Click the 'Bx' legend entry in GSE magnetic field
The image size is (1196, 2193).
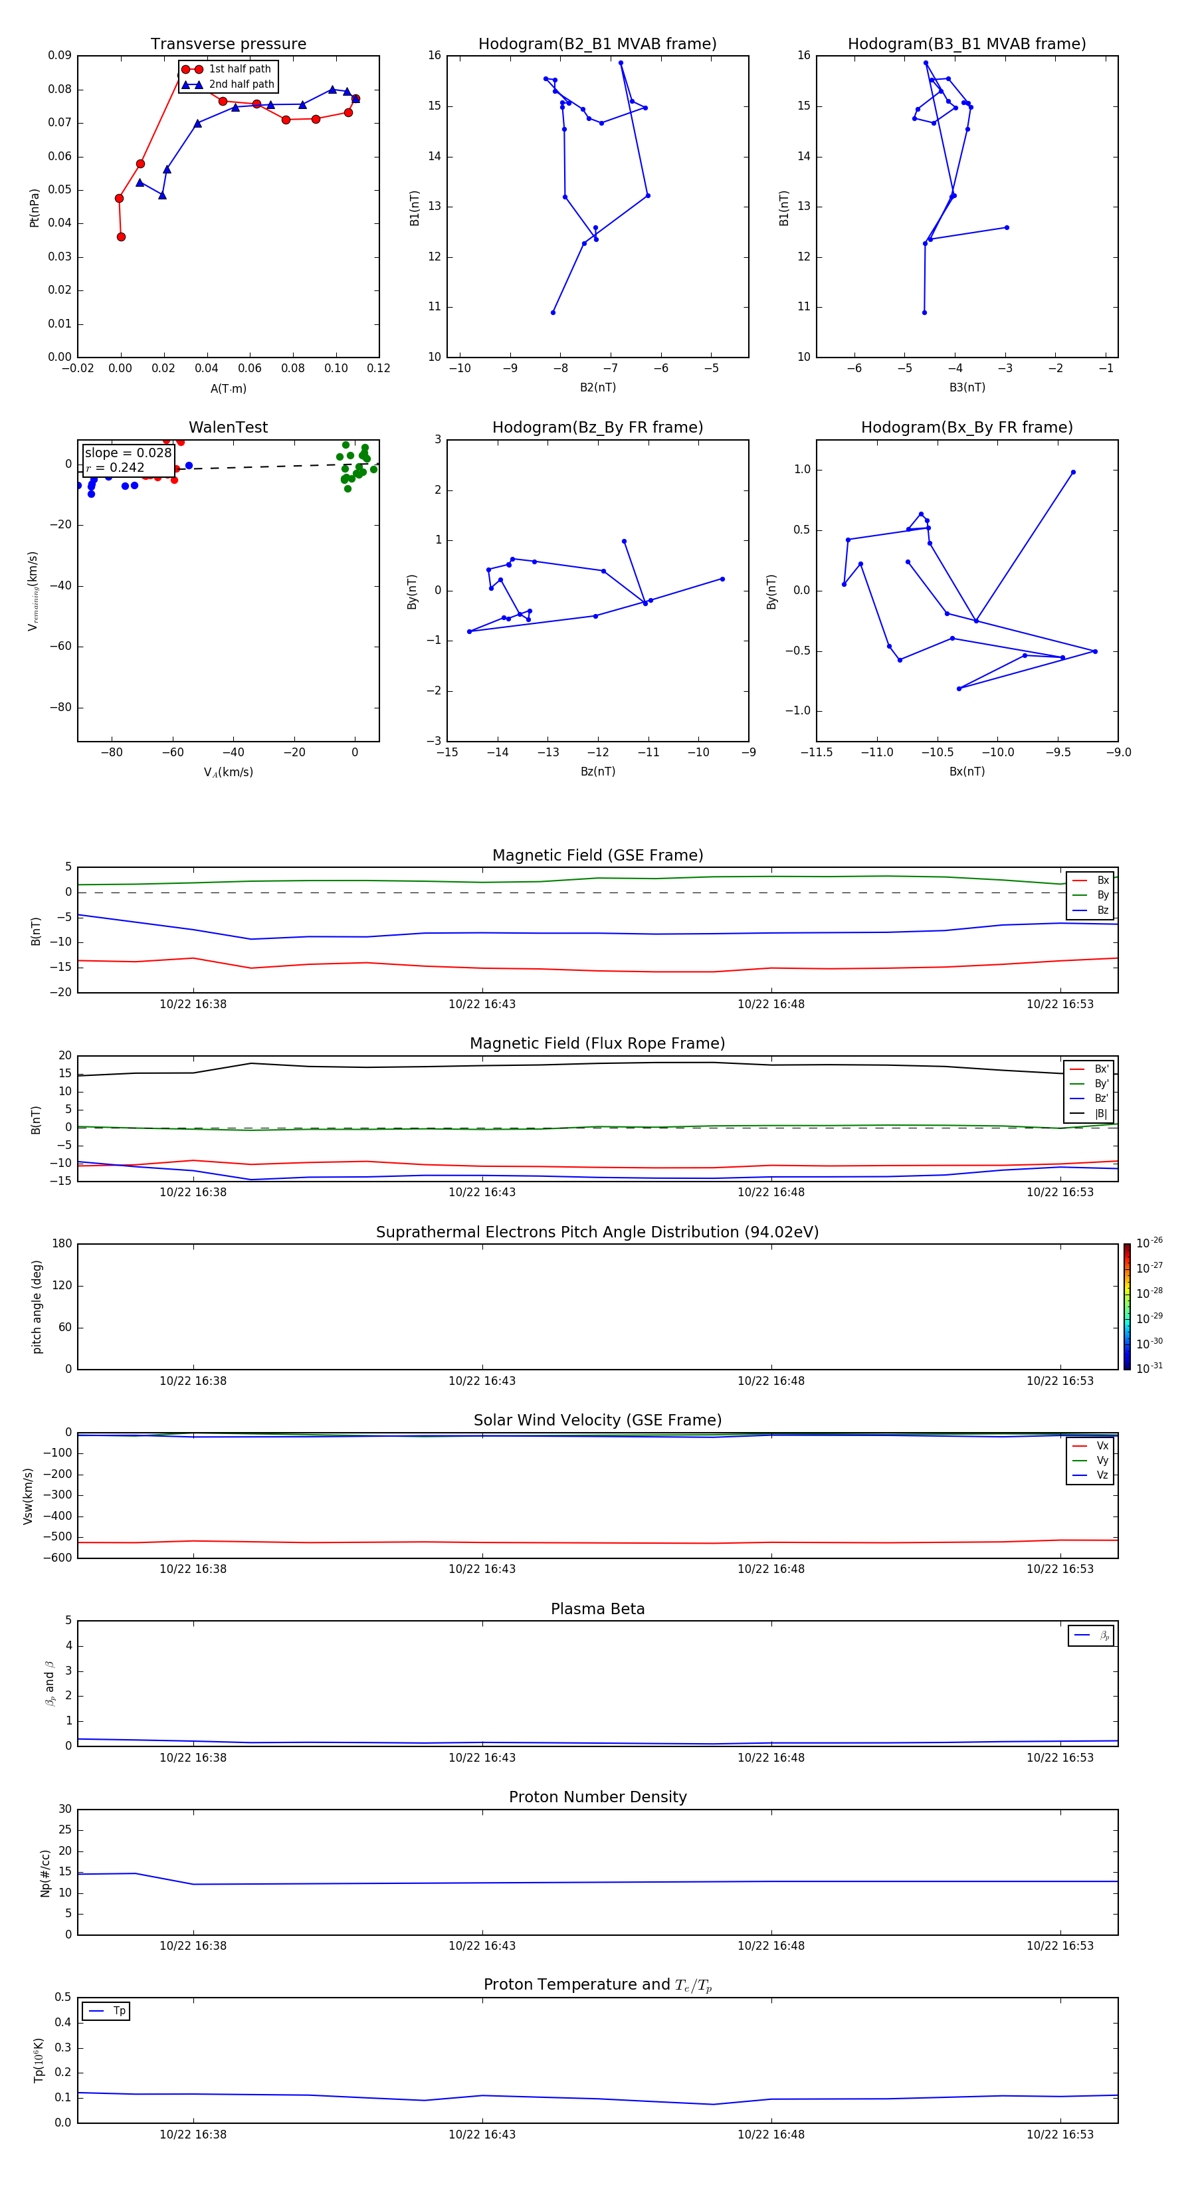(1090, 881)
